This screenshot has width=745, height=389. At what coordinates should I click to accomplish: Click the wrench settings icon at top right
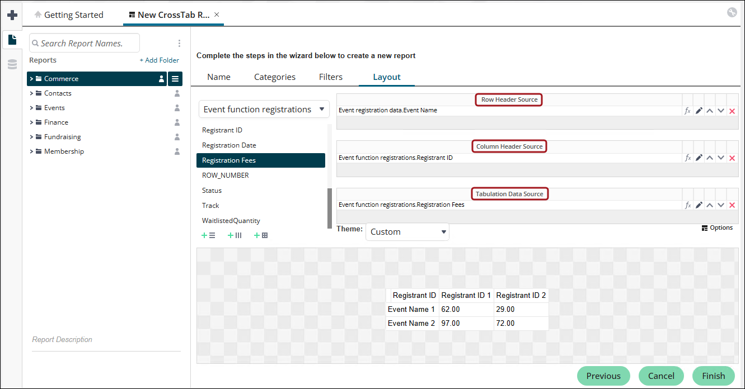[732, 12]
